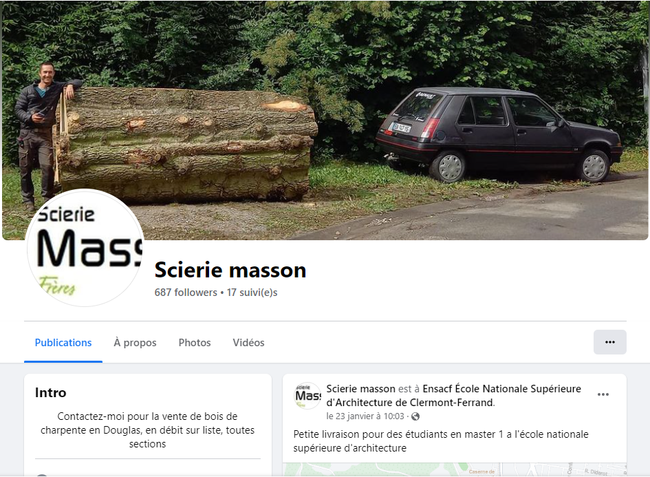Screen dimensions: 650x477
Task: View the 687 followers list
Action: pyautogui.click(x=186, y=293)
